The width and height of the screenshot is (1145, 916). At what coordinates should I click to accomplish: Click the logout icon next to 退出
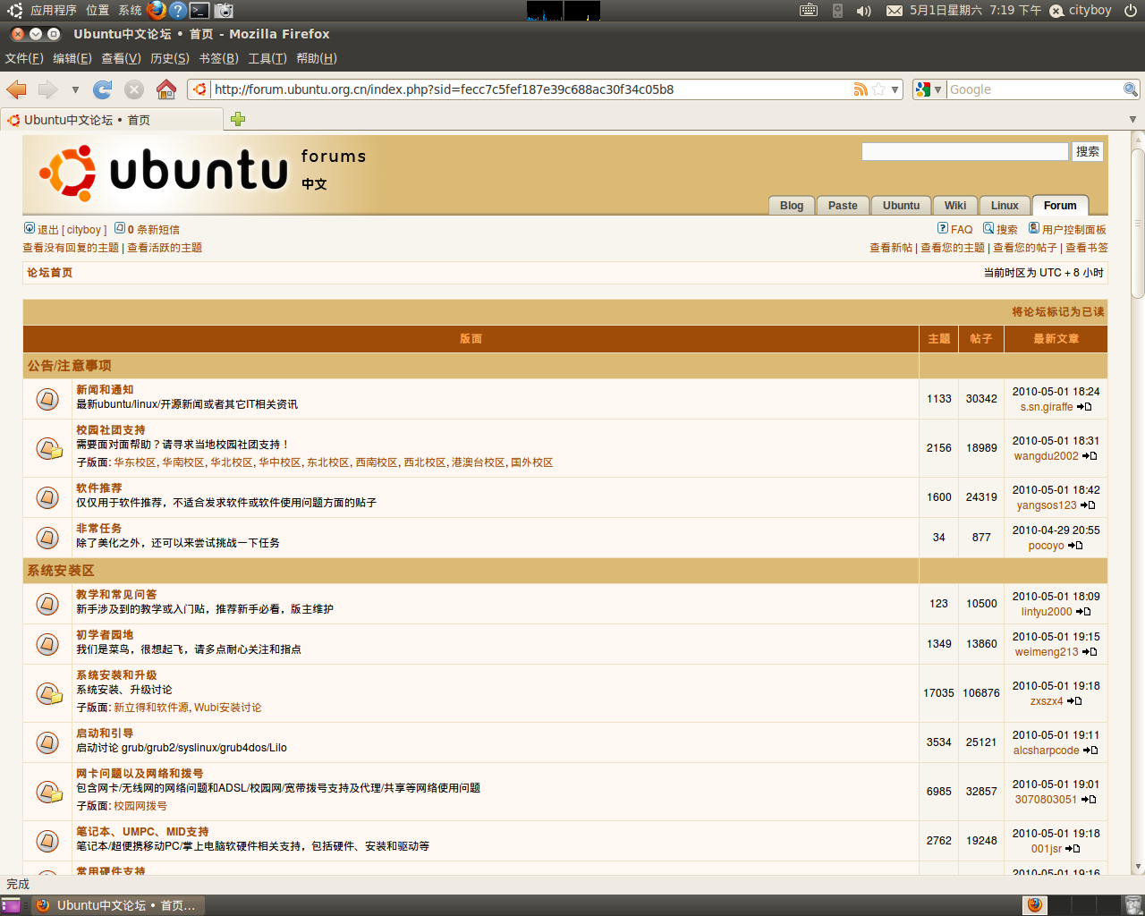point(30,229)
